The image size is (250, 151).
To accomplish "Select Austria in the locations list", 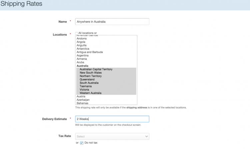I will tap(106, 96).
